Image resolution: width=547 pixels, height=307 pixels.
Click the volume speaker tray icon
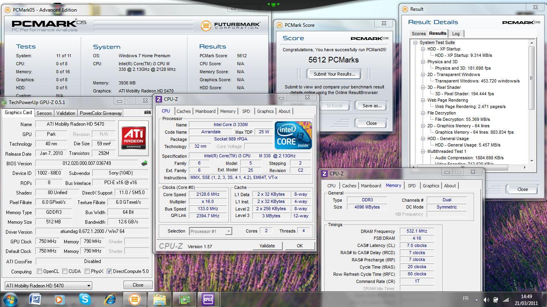coord(486,299)
